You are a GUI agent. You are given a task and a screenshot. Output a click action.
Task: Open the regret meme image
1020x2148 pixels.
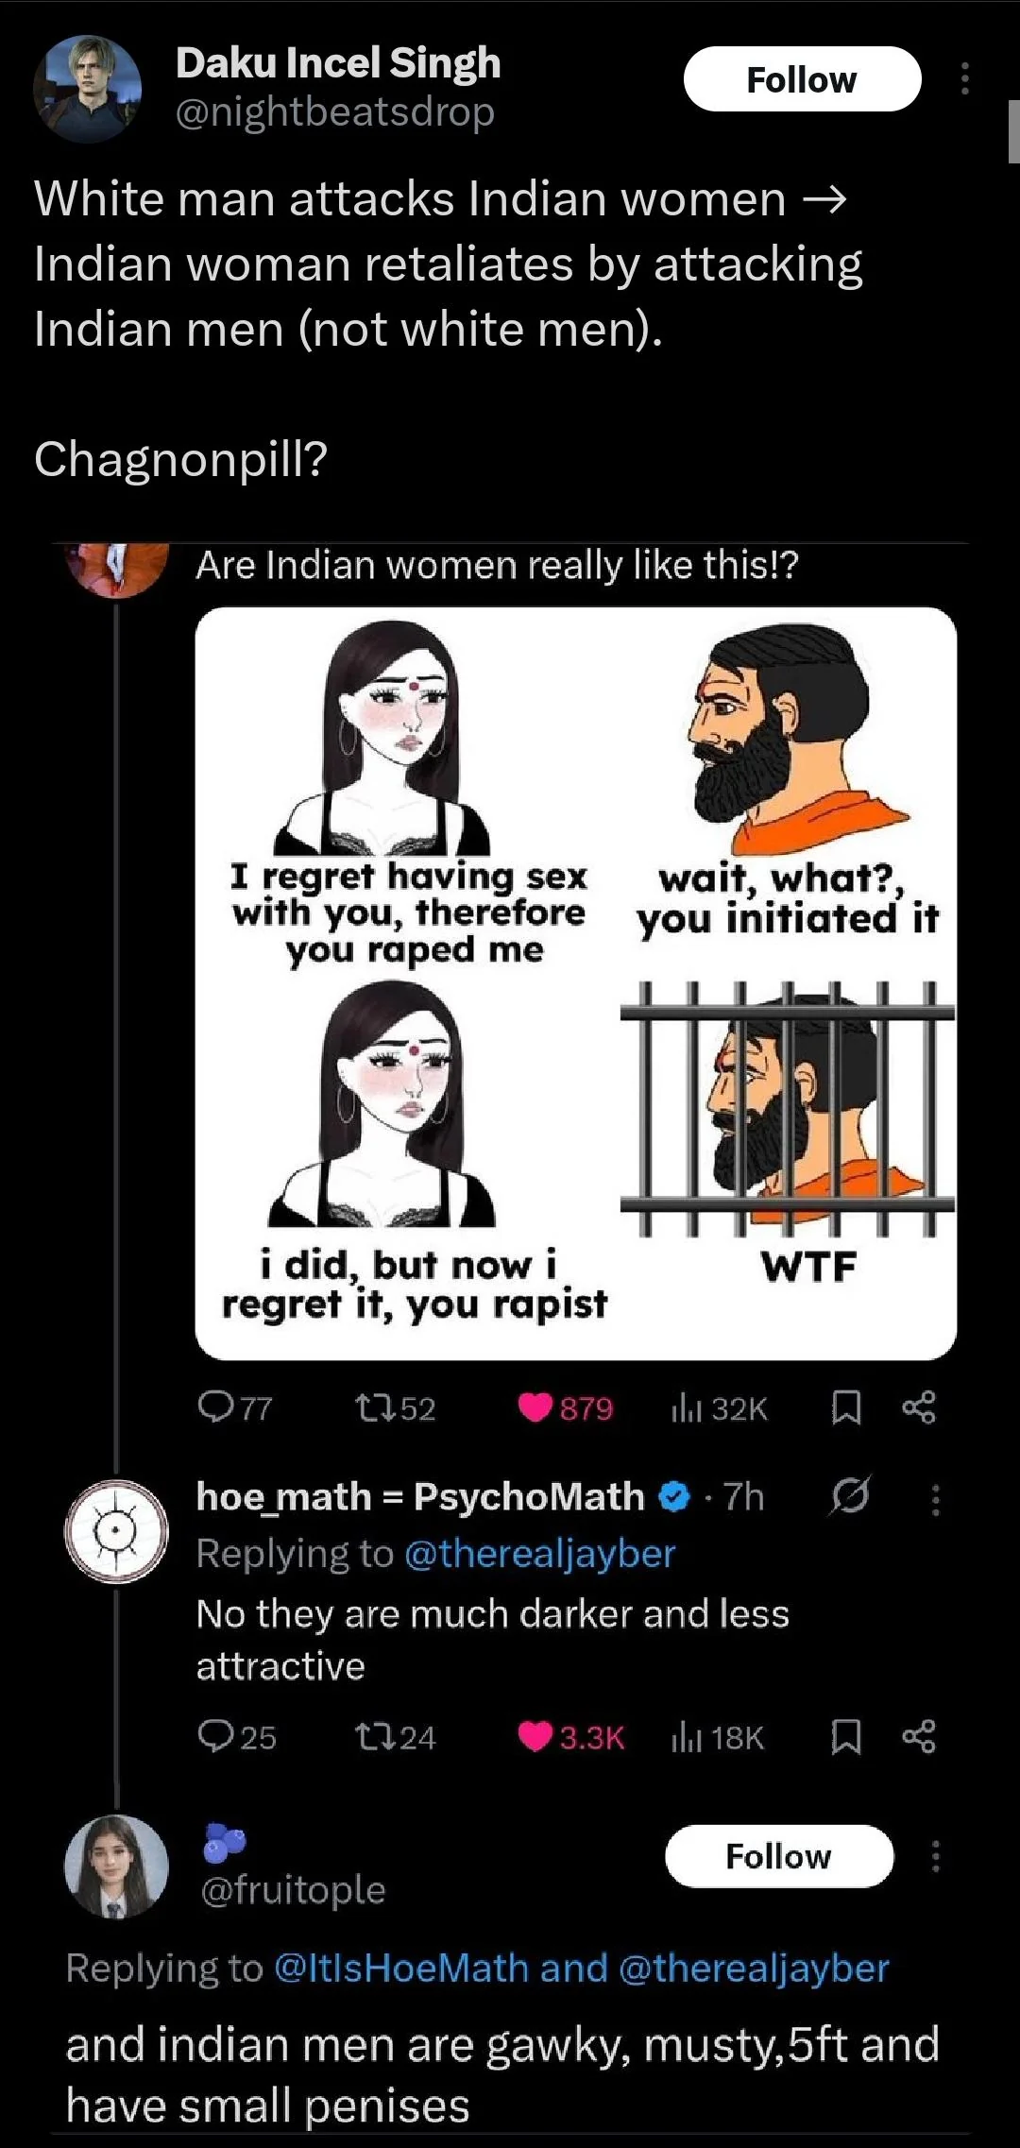click(x=575, y=983)
